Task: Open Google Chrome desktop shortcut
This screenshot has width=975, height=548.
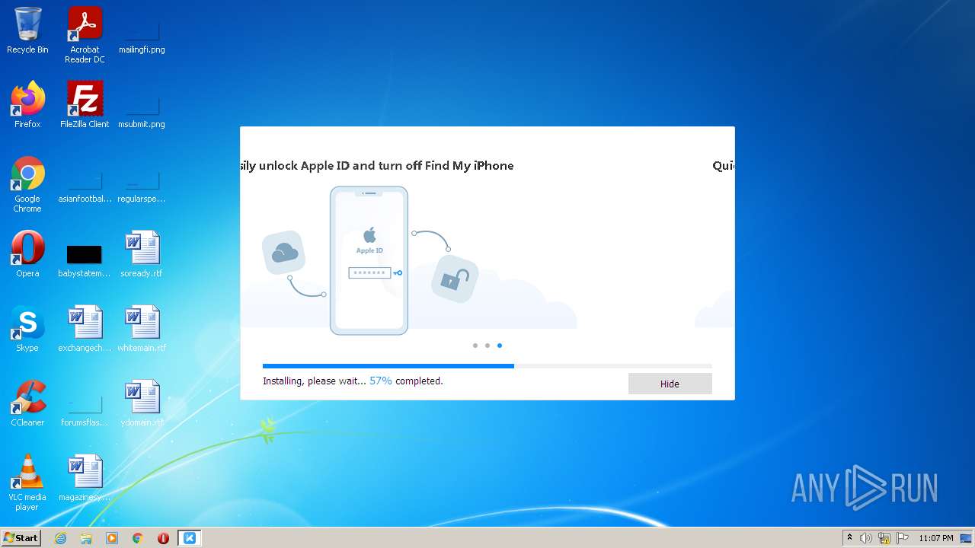Action: 27,184
